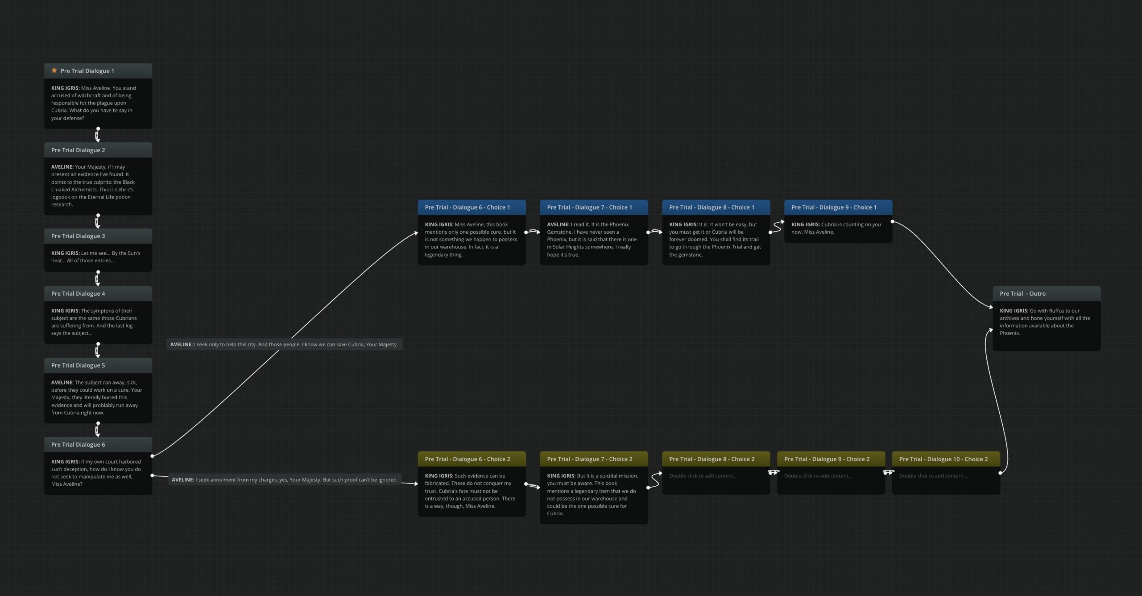The height and width of the screenshot is (596, 1142).
Task: Select the Pre Trial Dialogue 2 node header
Action: [x=98, y=150]
